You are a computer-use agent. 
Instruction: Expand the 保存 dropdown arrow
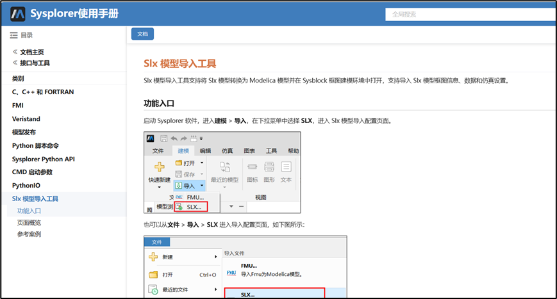click(x=202, y=174)
